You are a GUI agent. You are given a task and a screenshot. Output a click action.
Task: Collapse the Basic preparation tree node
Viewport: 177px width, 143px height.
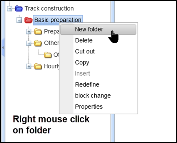tap(19, 20)
